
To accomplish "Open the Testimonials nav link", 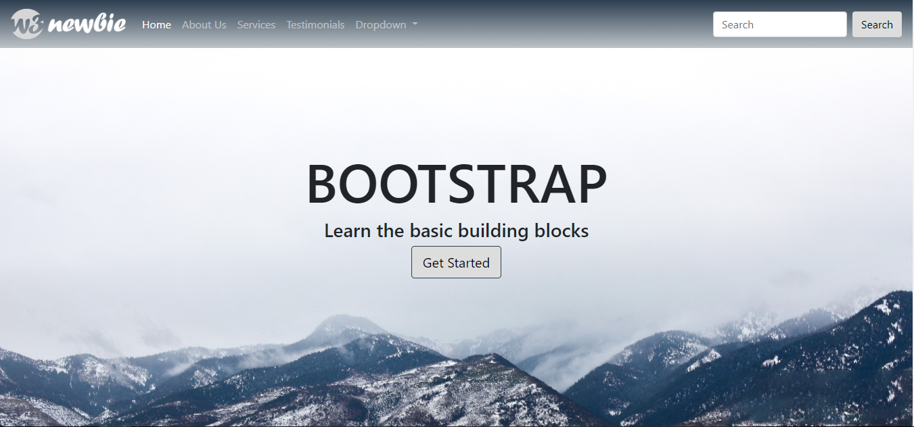I will [315, 24].
